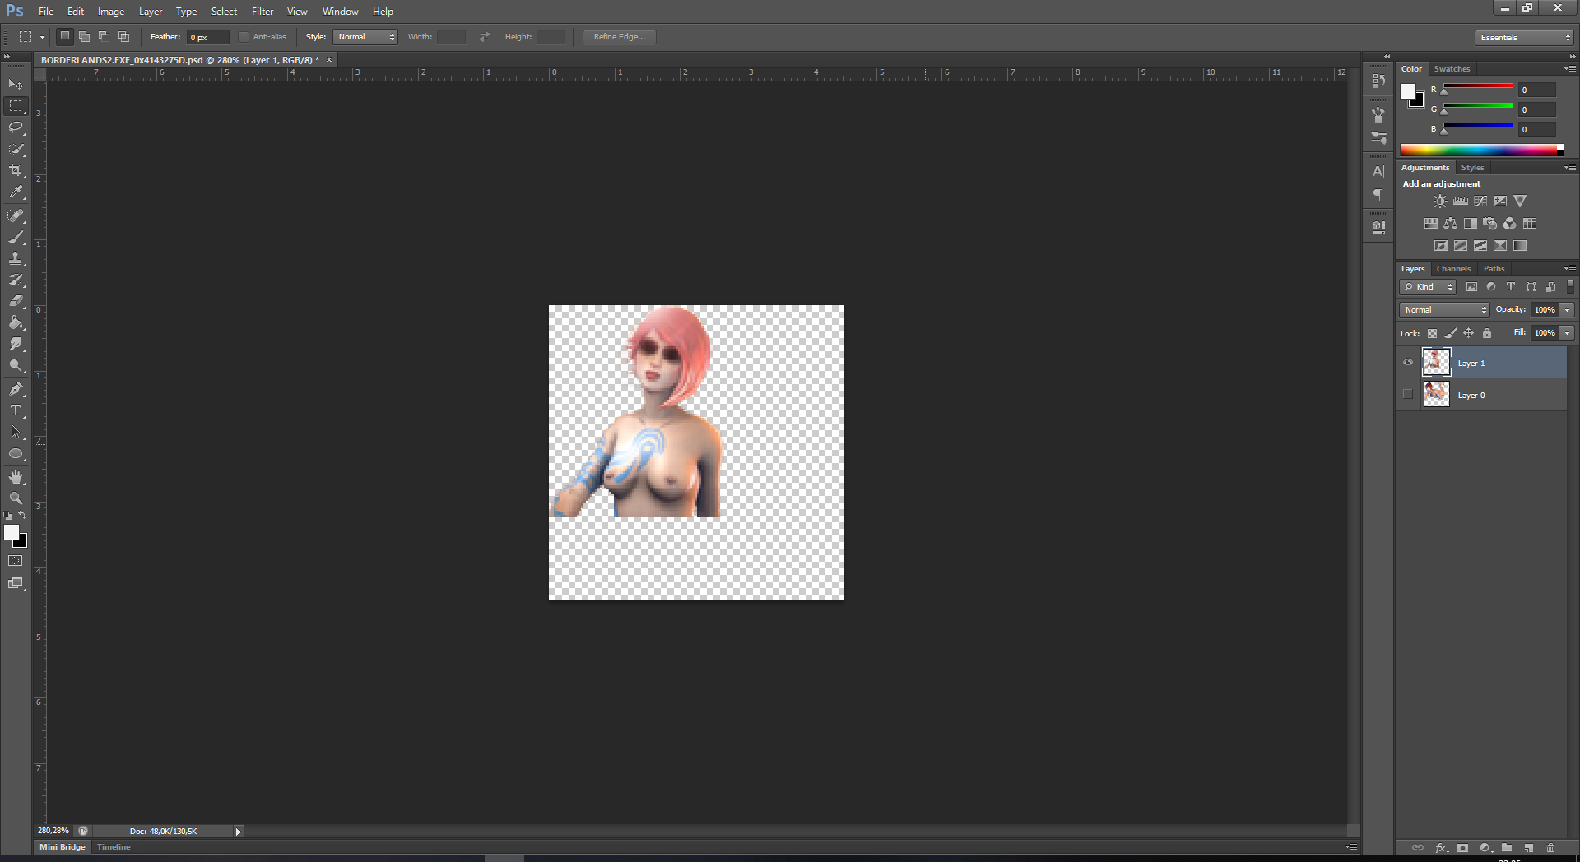Show Layer 0 visibility box
This screenshot has width=1580, height=862.
tap(1408, 395)
